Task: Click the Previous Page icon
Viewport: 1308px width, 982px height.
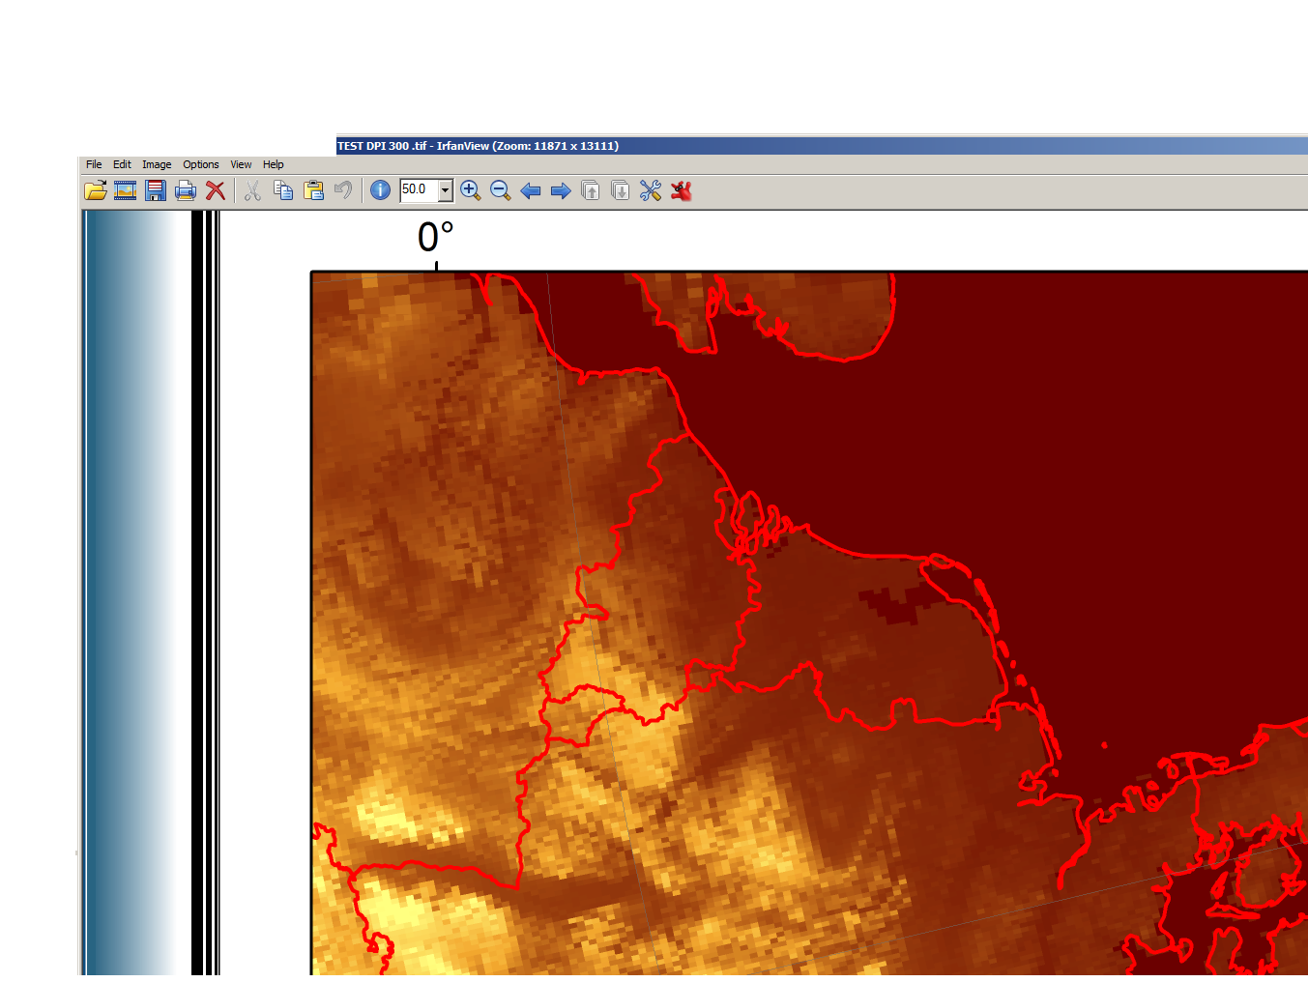Action: [x=591, y=190]
